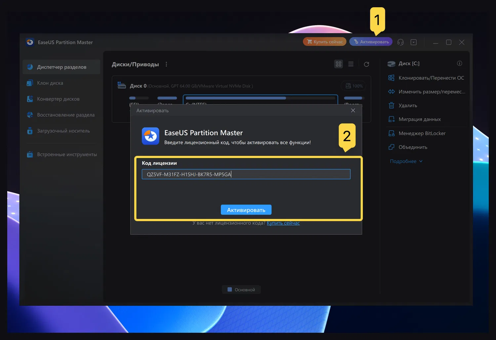Choose Клонировать/Перенести ОС
Screen dimensions: 496x340
[431, 78]
